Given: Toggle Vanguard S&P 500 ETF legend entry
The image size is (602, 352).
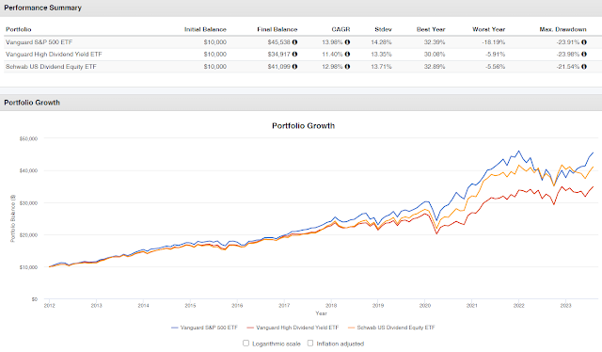Looking at the screenshot, I should [205, 328].
